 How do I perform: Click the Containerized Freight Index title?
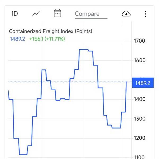[51, 31]
